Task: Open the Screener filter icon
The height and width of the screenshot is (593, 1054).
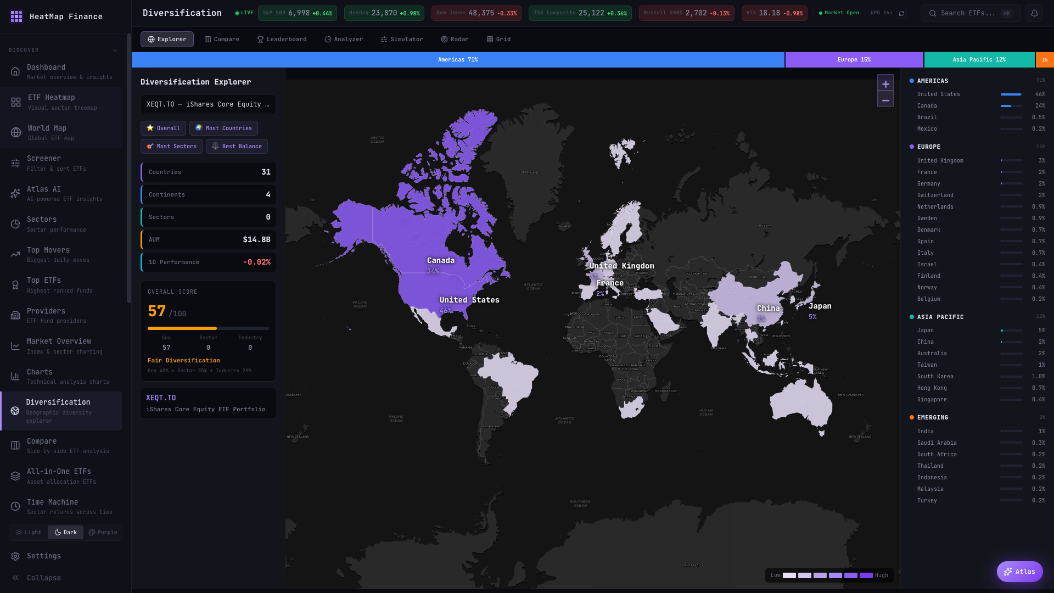Action: click(15, 163)
